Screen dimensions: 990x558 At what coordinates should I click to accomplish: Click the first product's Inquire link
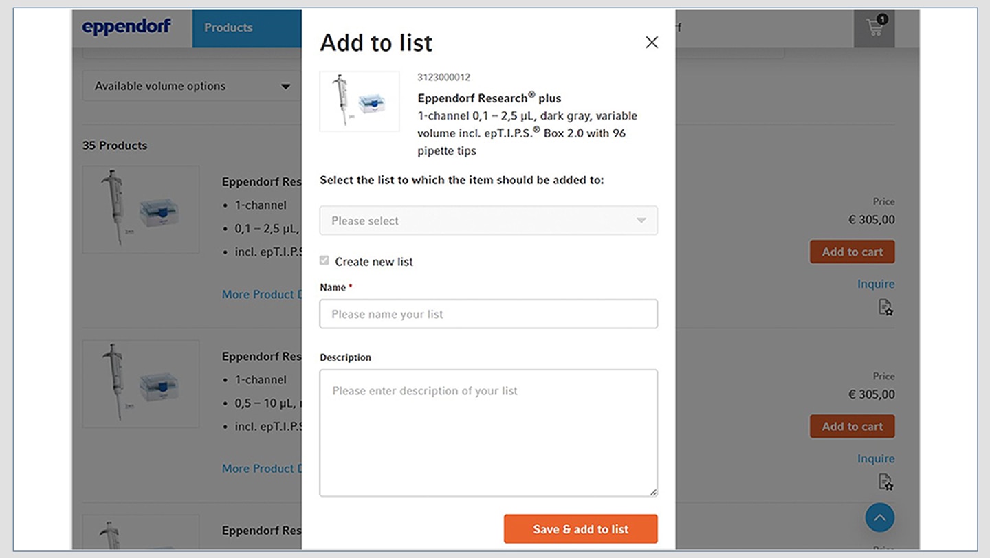tap(875, 284)
